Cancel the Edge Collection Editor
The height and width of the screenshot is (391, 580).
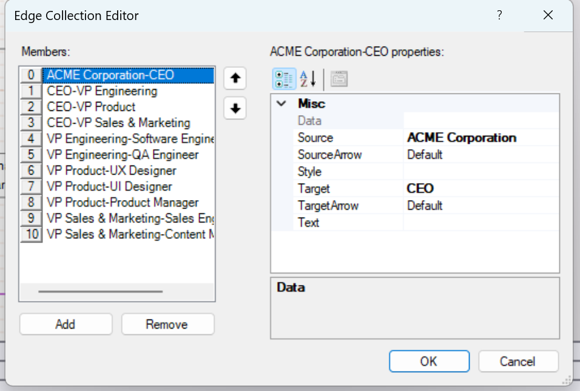coord(518,361)
